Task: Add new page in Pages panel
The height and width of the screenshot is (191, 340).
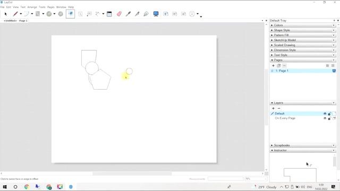Action: coord(273,66)
